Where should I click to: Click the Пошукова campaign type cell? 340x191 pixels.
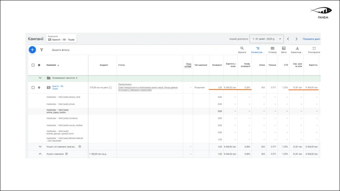pyautogui.click(x=199, y=88)
